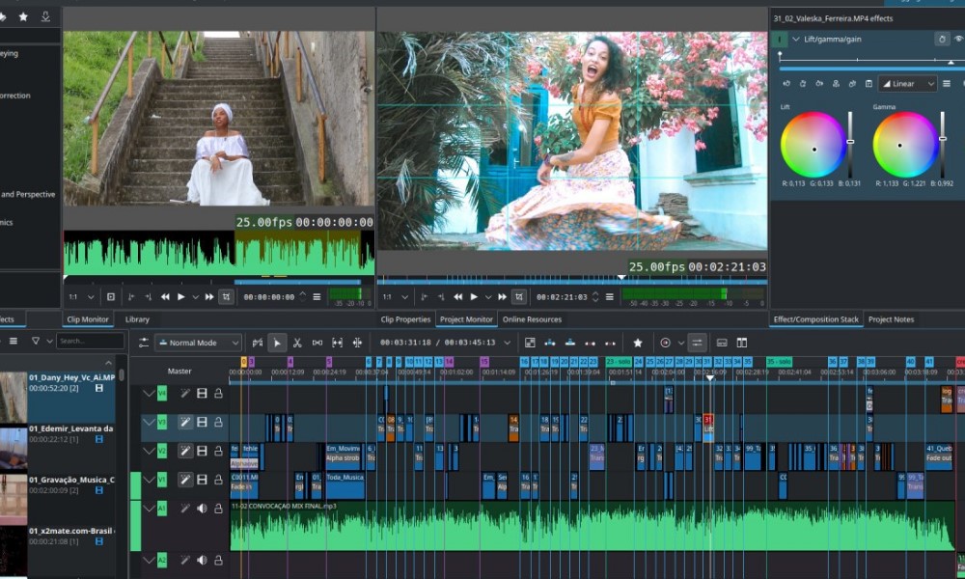The height and width of the screenshot is (579, 965).
Task: Click the Lift color wheel
Action: [x=813, y=145]
